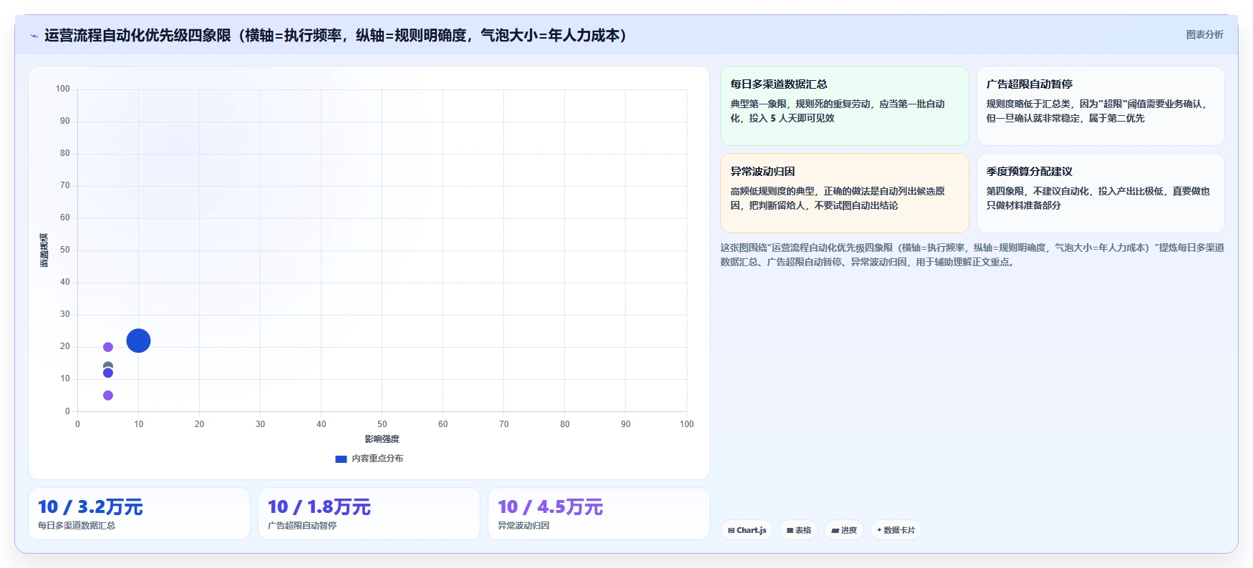Click the summary paragraph starting 这张图围绕
The width and height of the screenshot is (1253, 568).
point(972,255)
